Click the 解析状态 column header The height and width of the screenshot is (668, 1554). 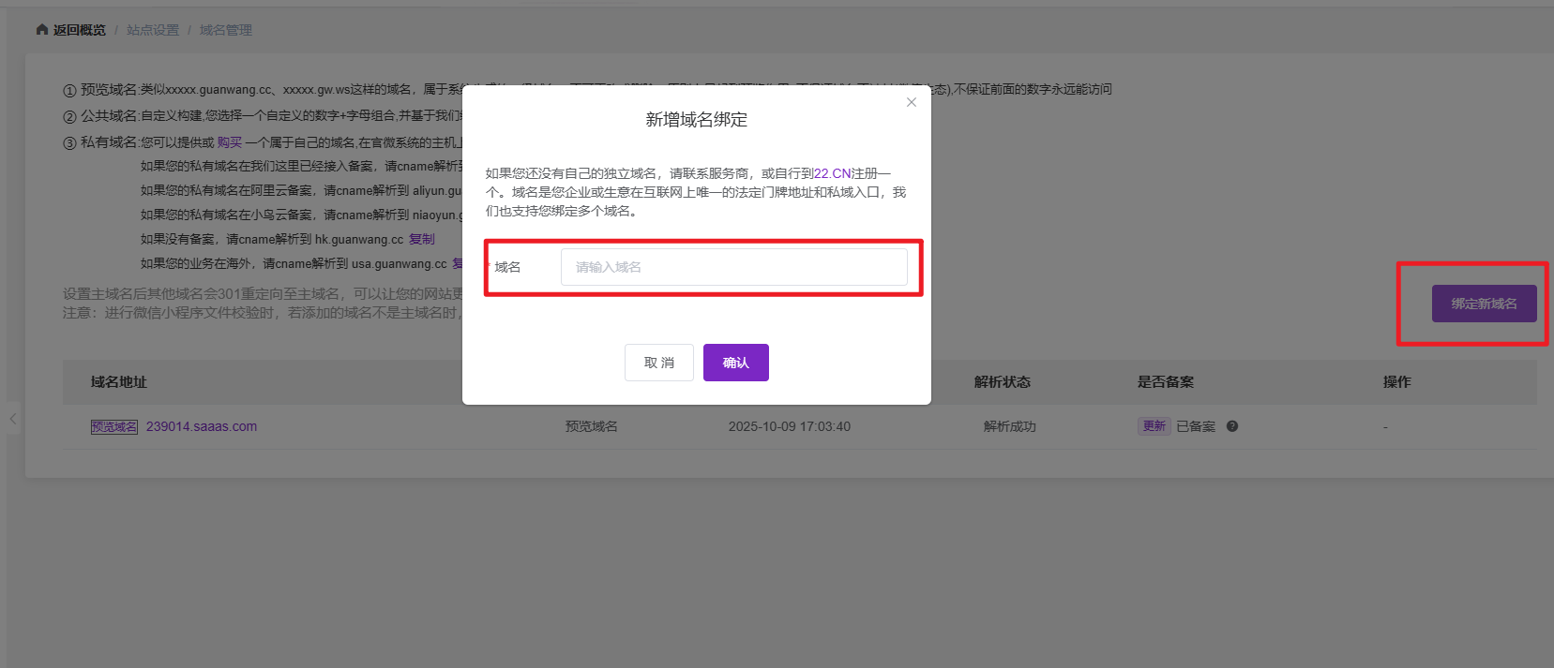tap(1002, 382)
